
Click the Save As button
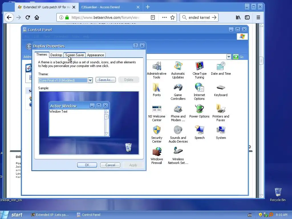click(x=106, y=80)
